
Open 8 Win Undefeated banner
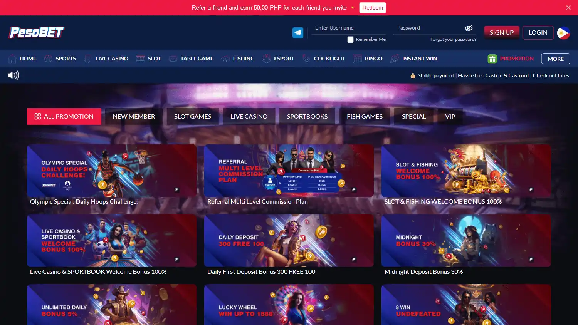point(466,305)
